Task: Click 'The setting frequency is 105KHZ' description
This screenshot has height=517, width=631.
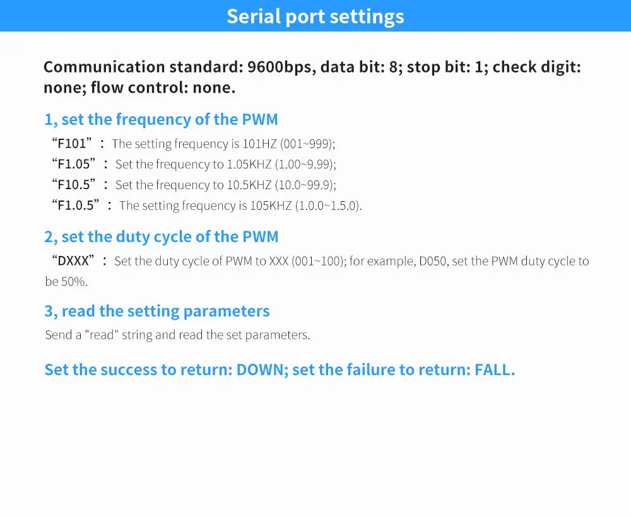Action: coord(240,206)
